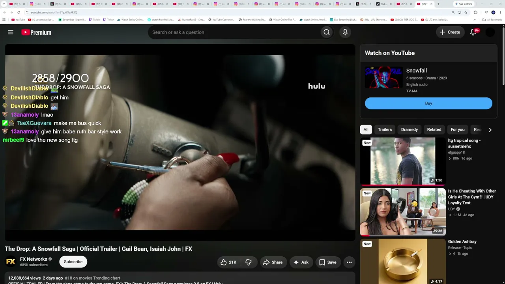Open the YouTube account avatar menu
Screen dimensions: 505x284
tap(490, 32)
